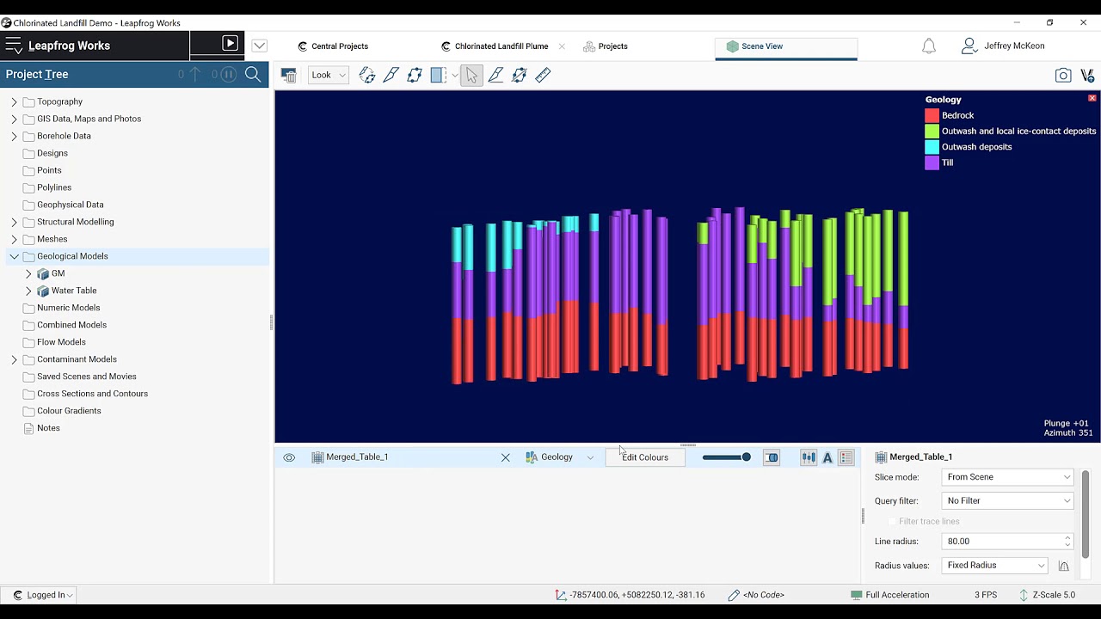Toggle the Merged_Table_1 bar-chart display icon left of A
1101x619 pixels.
click(x=809, y=457)
